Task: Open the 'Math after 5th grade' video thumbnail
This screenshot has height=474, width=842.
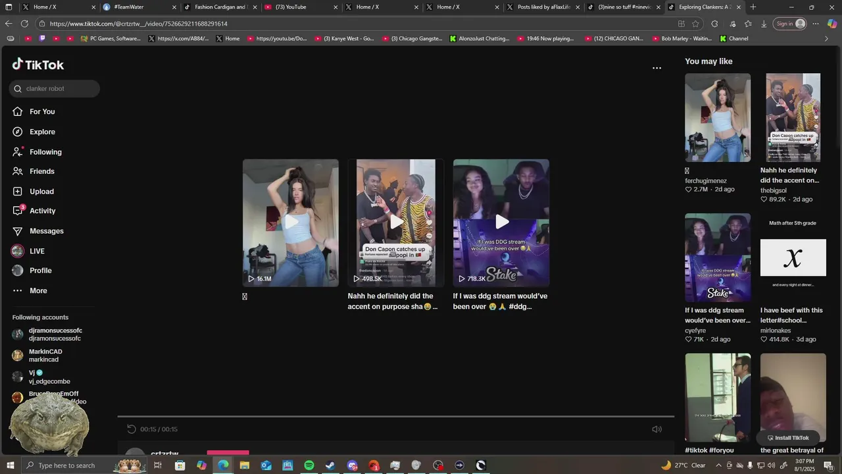Action: (x=793, y=257)
